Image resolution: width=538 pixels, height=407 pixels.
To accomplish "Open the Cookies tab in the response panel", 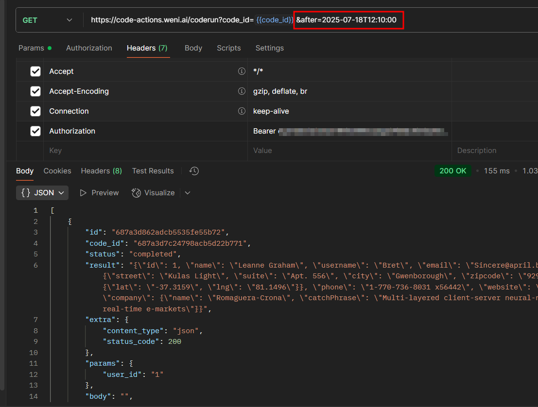I will [57, 170].
